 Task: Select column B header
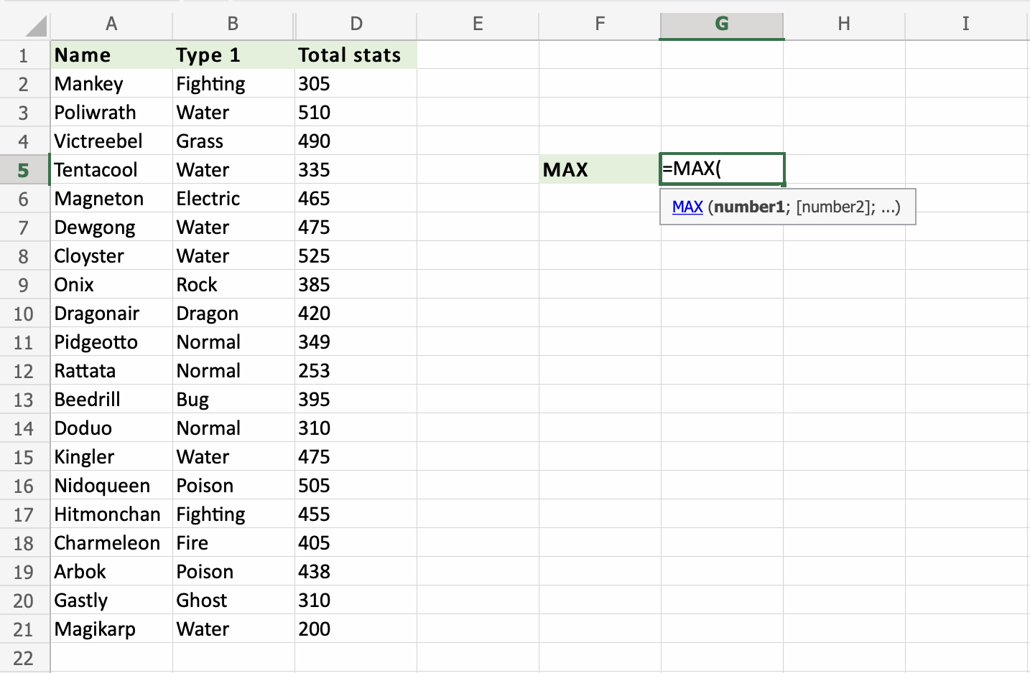pyautogui.click(x=233, y=24)
